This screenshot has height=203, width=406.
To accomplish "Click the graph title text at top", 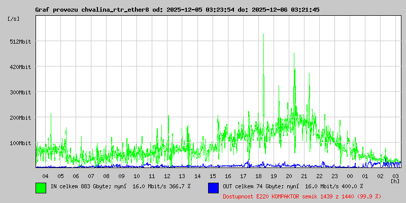I will 177,10.
